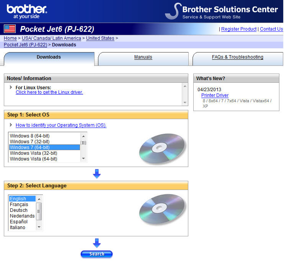
Task: Open the Linux driver link
Action: tap(49, 92)
